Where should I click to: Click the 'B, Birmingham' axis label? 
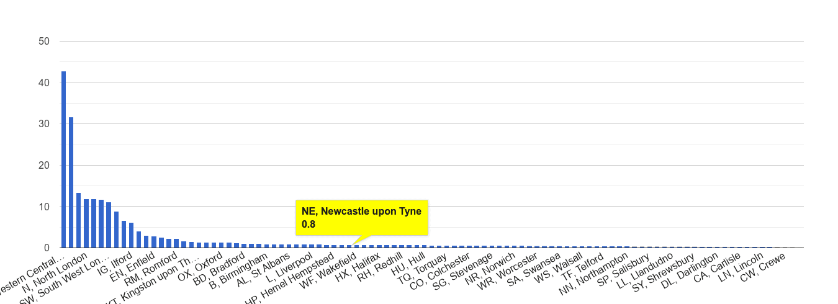click(x=239, y=270)
